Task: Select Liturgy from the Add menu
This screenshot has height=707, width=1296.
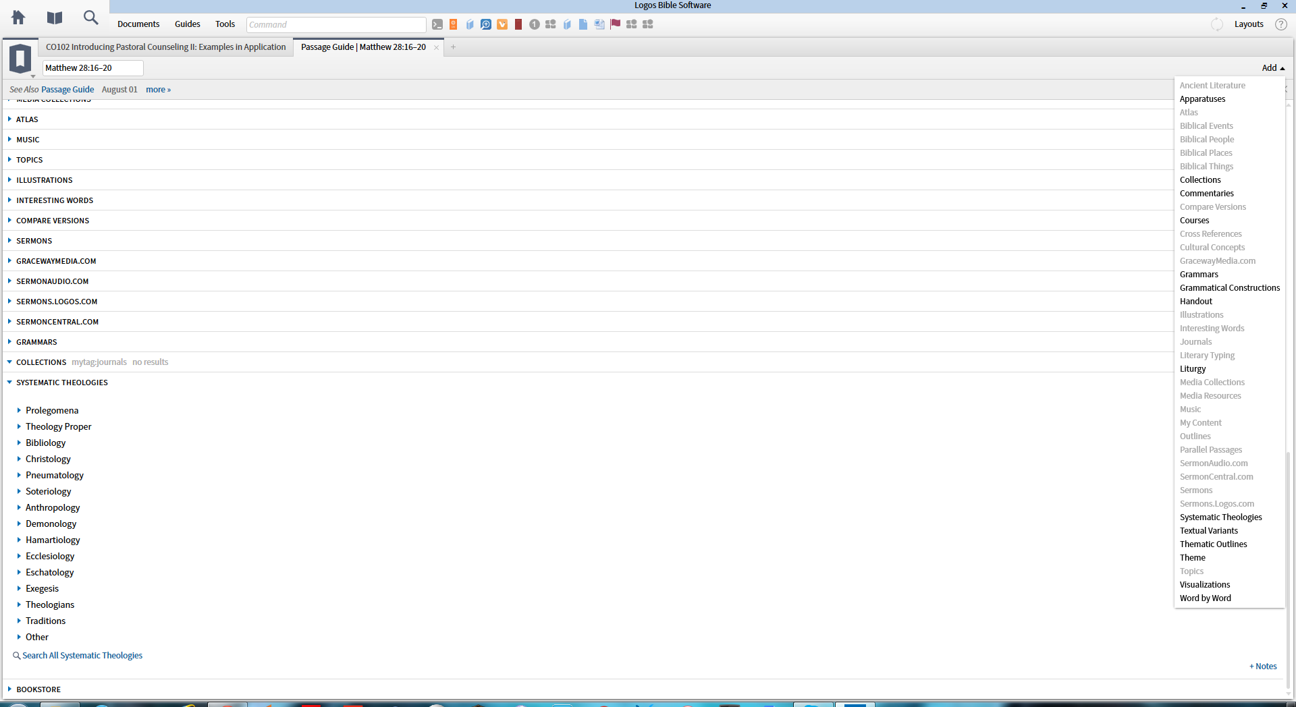Action: pyautogui.click(x=1192, y=369)
